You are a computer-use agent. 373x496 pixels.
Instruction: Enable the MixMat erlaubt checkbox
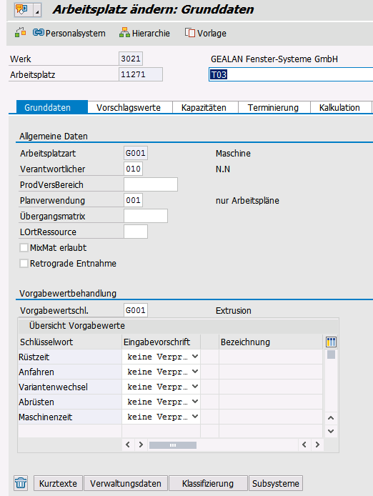pos(24,248)
